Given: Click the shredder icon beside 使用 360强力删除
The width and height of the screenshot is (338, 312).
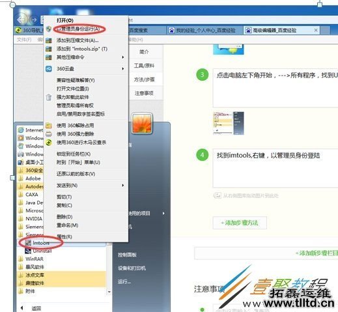Looking at the screenshot, I should 49,134.
